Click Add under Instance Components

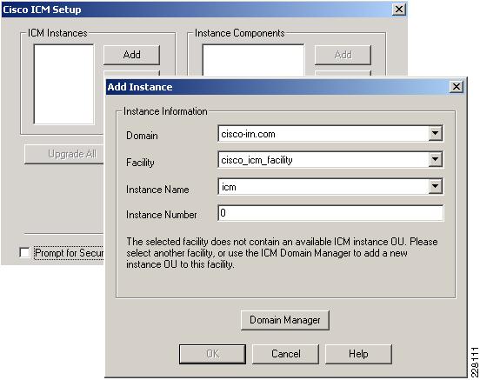pyautogui.click(x=343, y=55)
